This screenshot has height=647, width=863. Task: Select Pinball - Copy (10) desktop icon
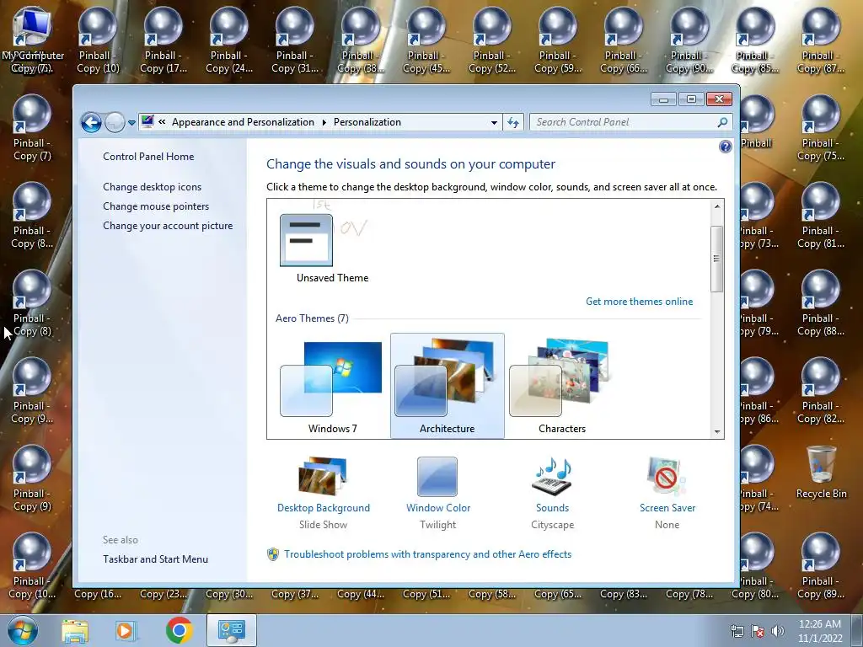click(98, 40)
